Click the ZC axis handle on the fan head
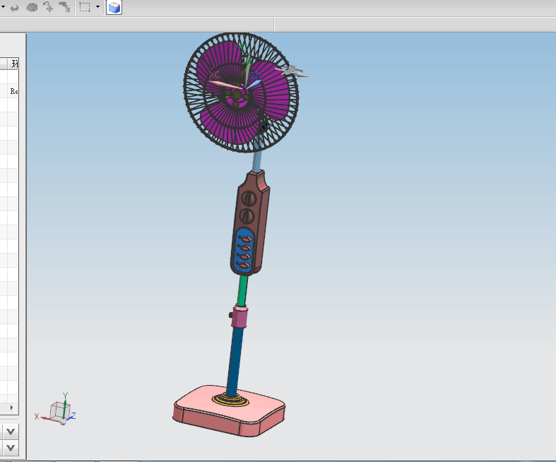Image resolution: width=556 pixels, height=462 pixels. 252,84
